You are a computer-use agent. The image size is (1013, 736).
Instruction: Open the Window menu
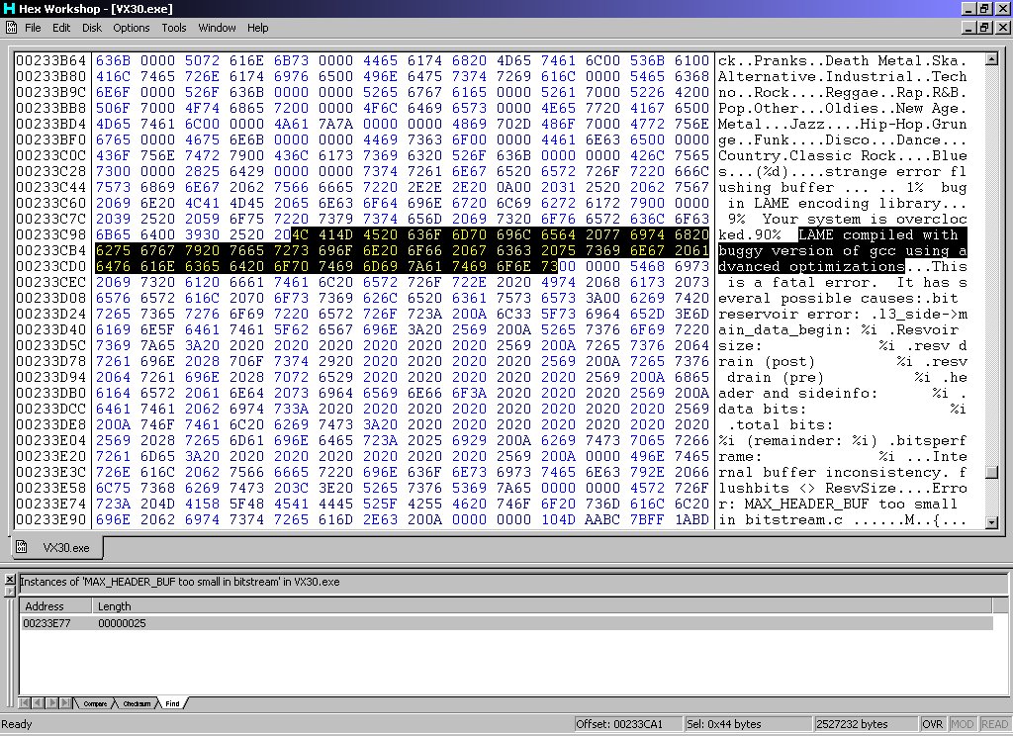217,28
